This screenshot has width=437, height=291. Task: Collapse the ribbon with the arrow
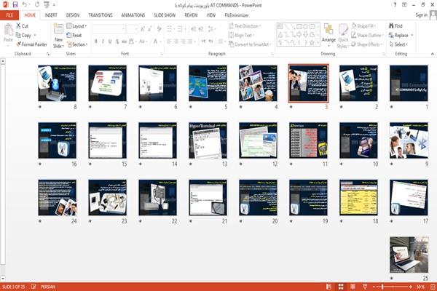tap(432, 54)
